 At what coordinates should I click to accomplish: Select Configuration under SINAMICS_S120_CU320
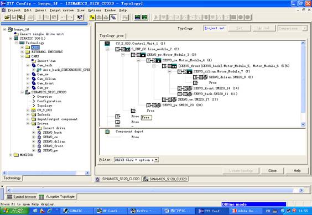(49, 101)
